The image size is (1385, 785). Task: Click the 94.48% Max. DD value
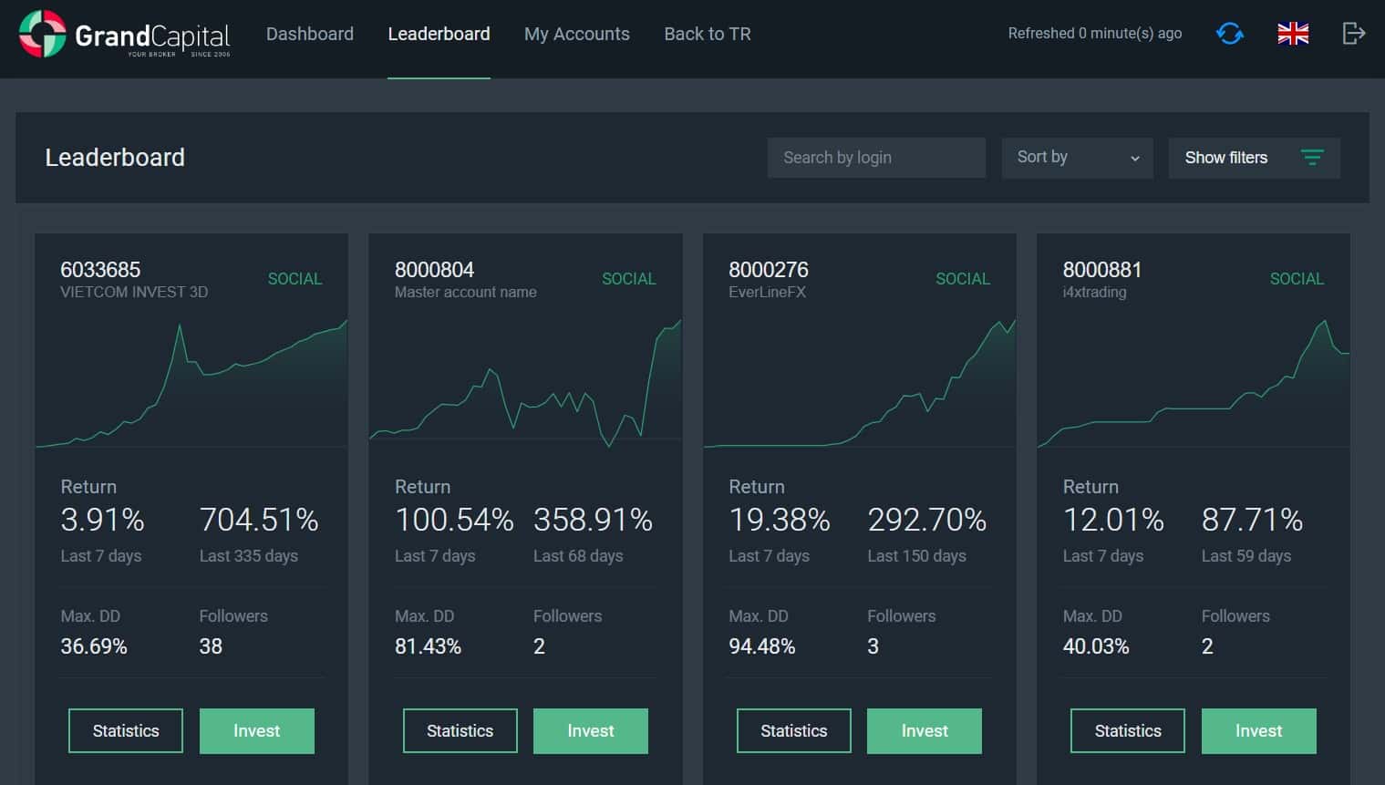click(x=762, y=646)
